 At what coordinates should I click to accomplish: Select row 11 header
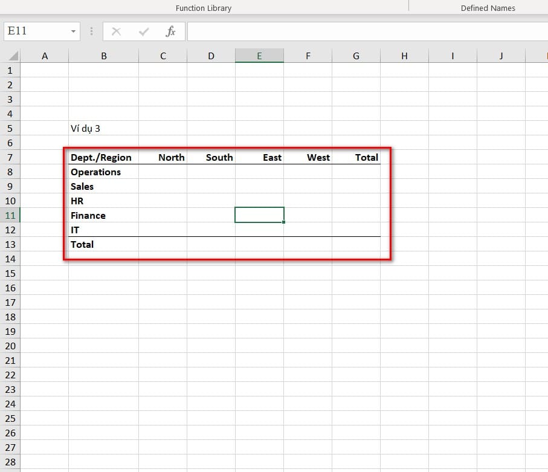(x=10, y=215)
